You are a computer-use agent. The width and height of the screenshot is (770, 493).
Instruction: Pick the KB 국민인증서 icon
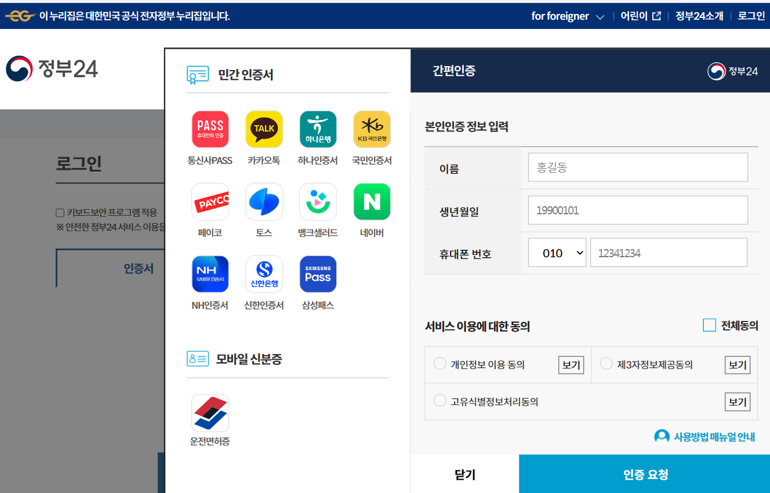pos(372,129)
